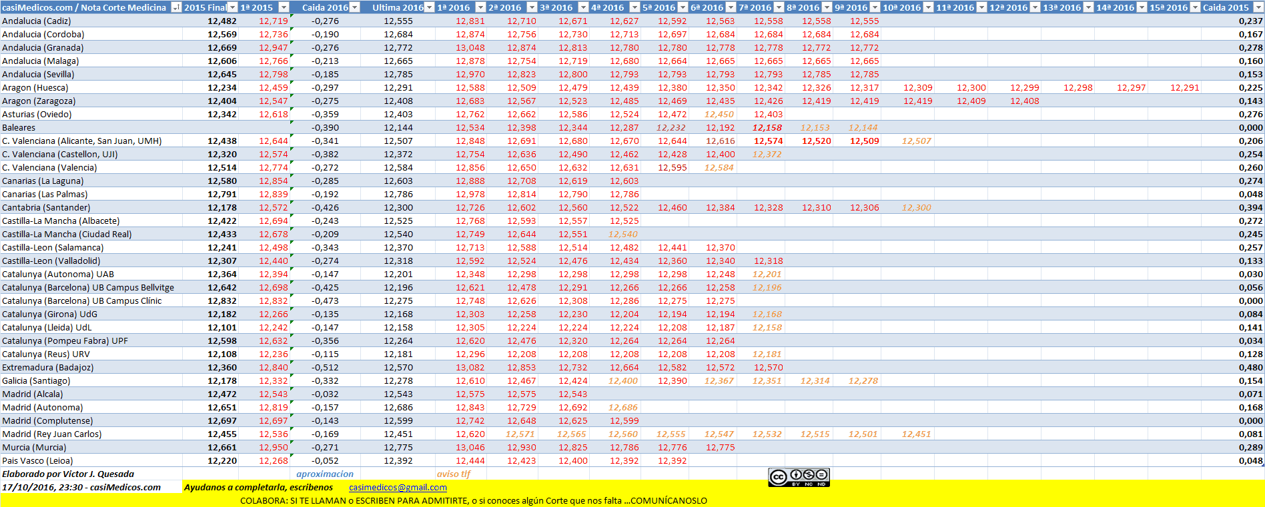
Task: Select the 'Canarias (Las Palmas)' row label
Action: (45, 194)
